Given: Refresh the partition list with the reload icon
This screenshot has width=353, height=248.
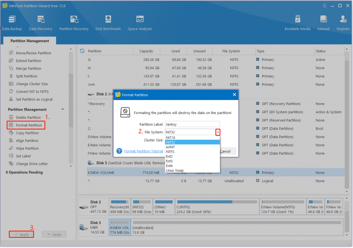Looking at the screenshot, I should point(82,51).
